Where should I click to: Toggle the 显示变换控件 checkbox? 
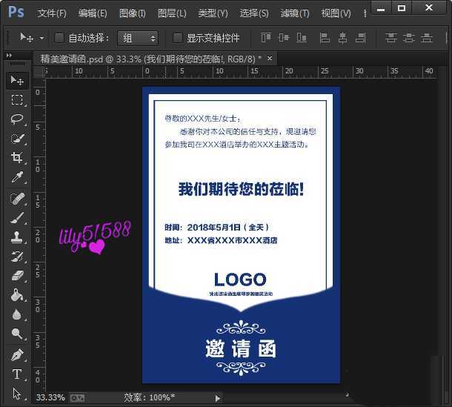tap(178, 38)
